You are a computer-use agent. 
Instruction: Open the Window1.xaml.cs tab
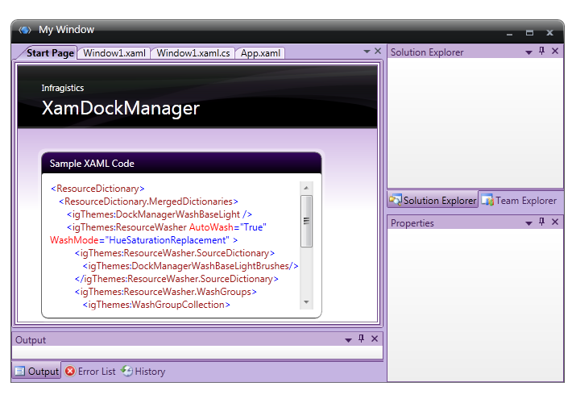[193, 53]
